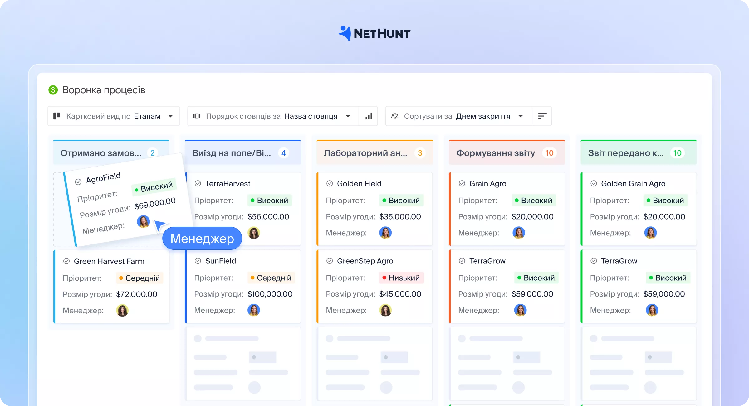Toggle check circle on Golden Grain Agro card
Image resolution: width=749 pixels, height=406 pixels.
pyautogui.click(x=594, y=184)
